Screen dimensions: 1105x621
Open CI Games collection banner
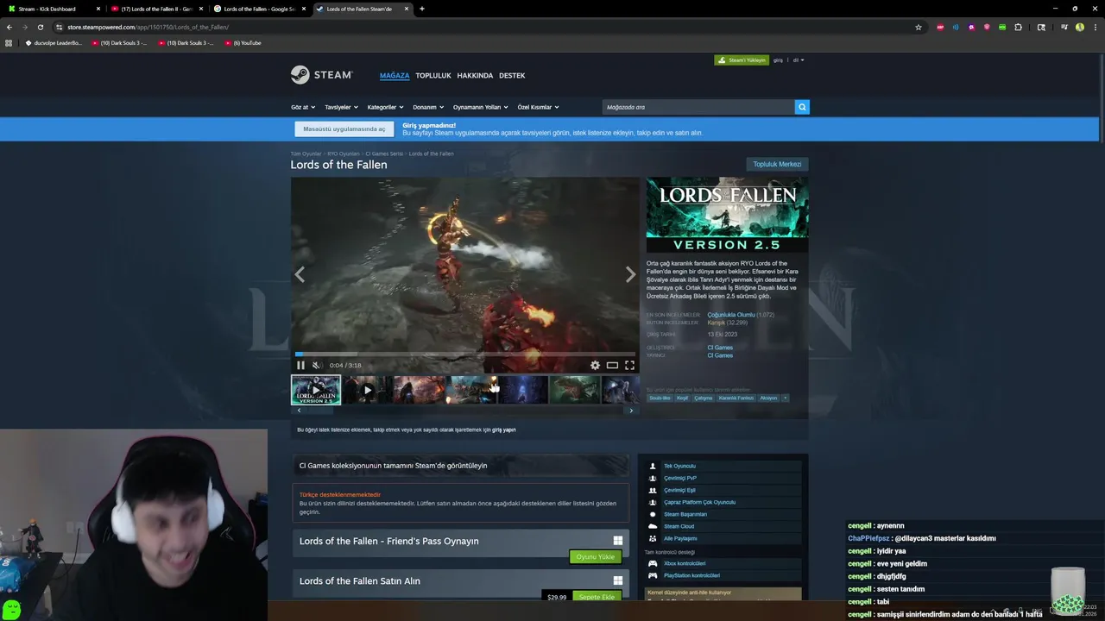(x=461, y=466)
